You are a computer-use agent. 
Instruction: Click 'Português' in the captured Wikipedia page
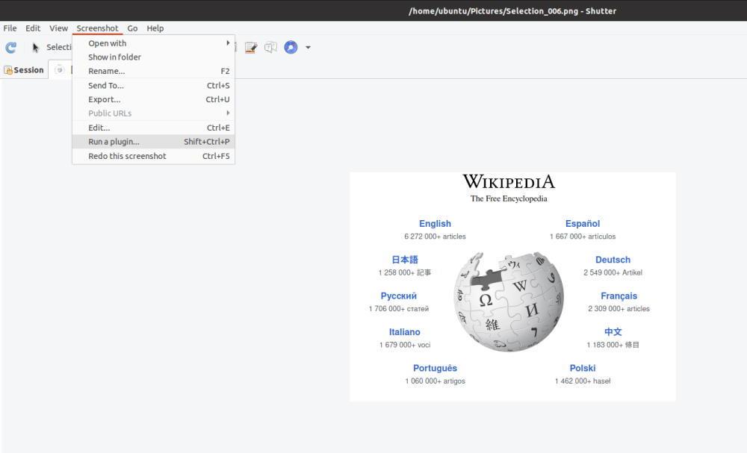[x=435, y=369]
